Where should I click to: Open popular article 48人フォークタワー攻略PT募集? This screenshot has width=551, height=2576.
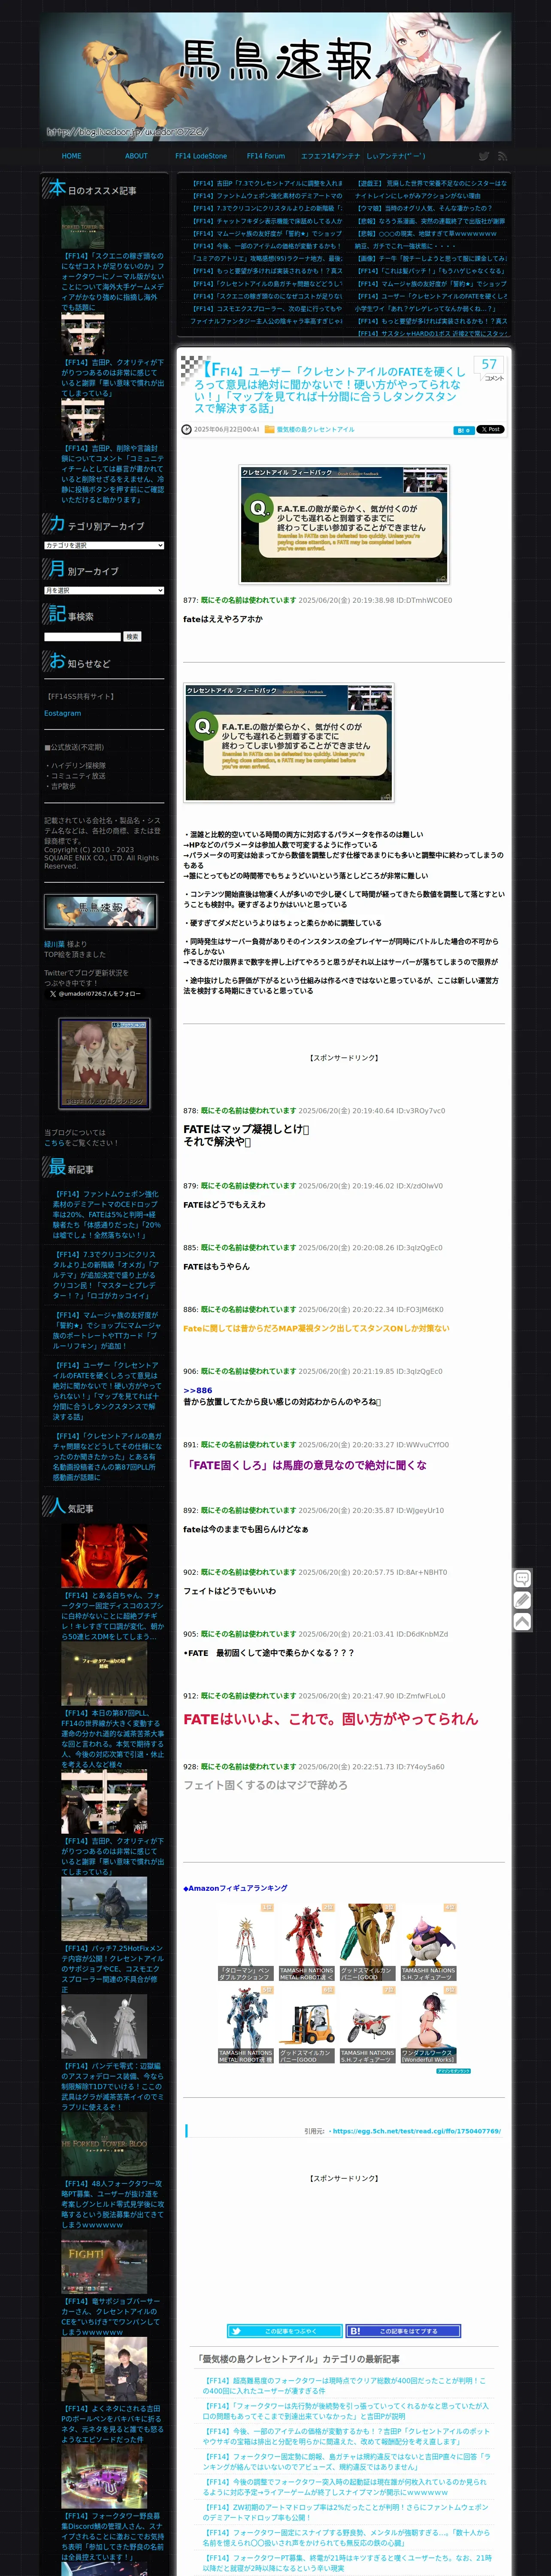click(x=112, y=2204)
